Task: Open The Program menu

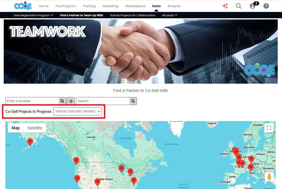Action: [65, 6]
